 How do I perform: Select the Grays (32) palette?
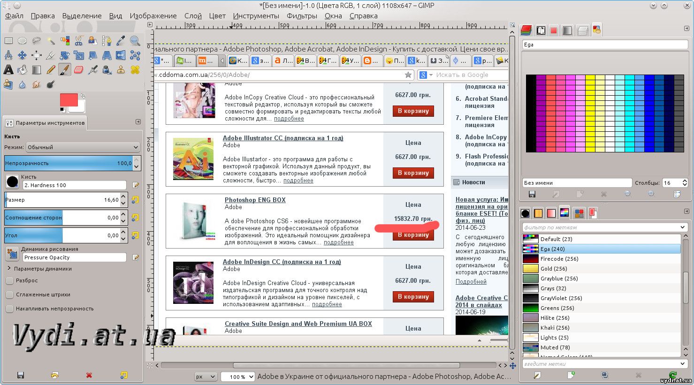click(x=602, y=288)
